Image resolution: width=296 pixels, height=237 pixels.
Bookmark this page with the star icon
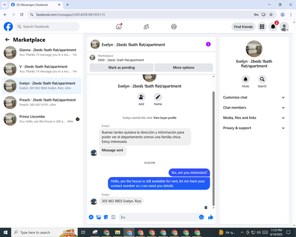point(271,15)
